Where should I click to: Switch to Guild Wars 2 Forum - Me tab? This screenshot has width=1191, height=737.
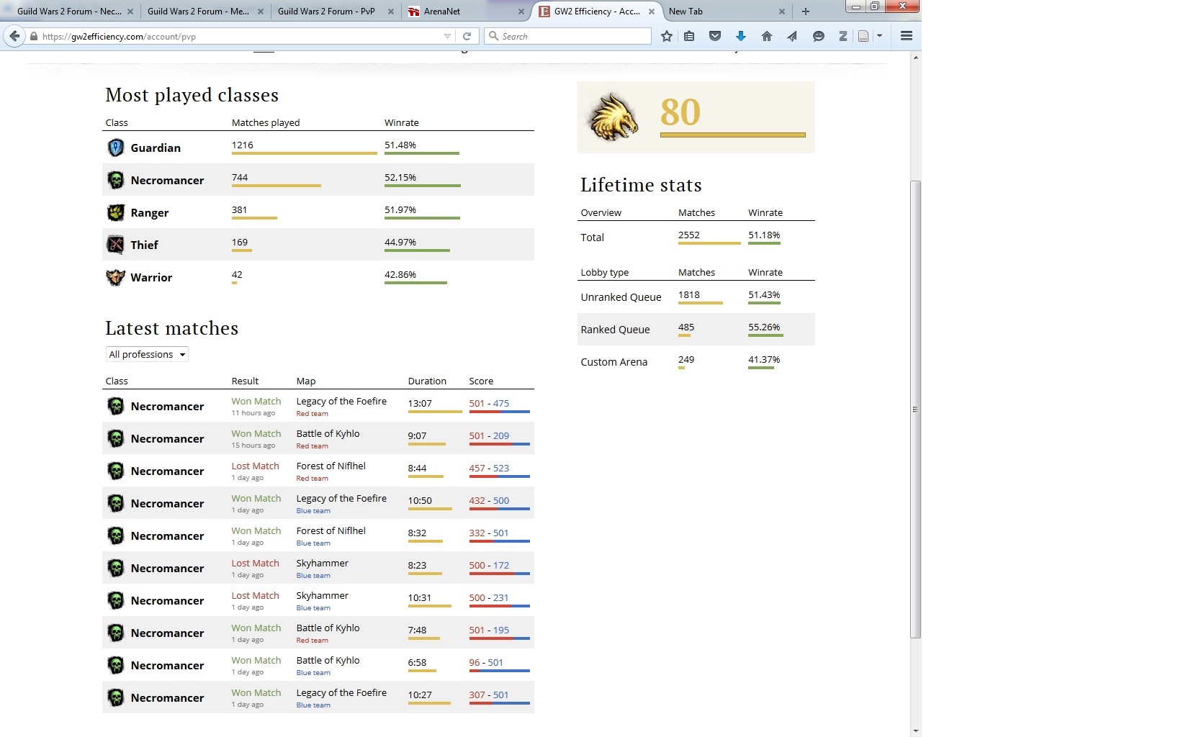click(x=198, y=11)
